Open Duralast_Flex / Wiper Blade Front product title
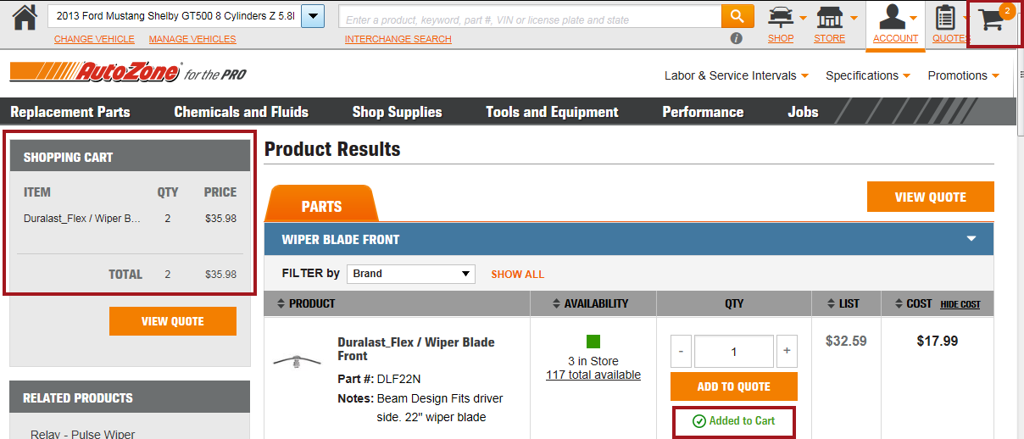This screenshot has height=439, width=1024. coord(416,349)
